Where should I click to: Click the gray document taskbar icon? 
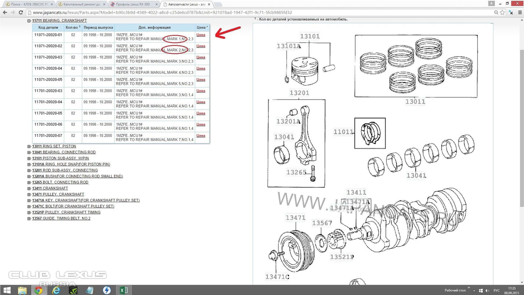pyautogui.click(x=90, y=290)
